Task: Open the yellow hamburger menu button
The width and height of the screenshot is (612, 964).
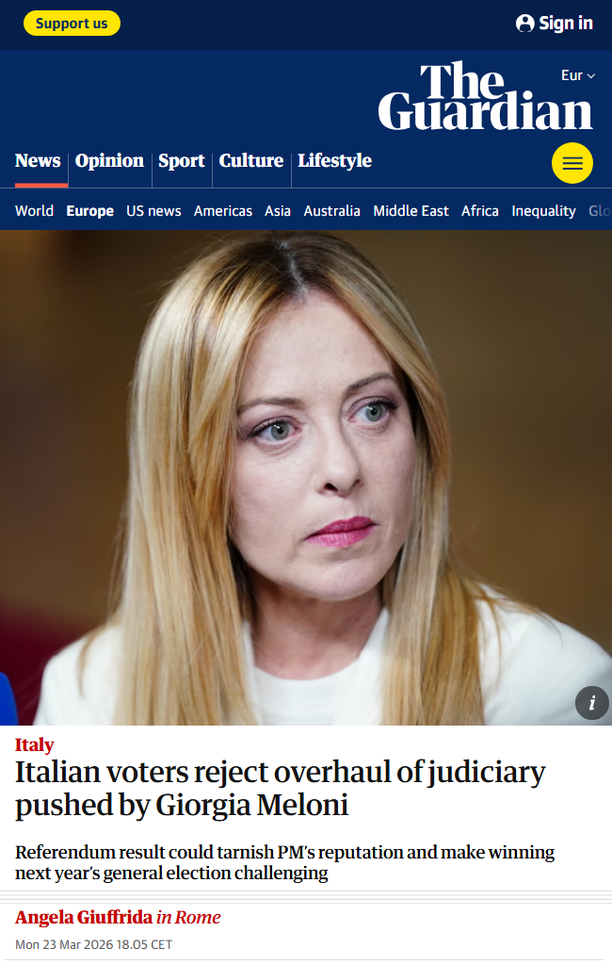Action: [572, 163]
